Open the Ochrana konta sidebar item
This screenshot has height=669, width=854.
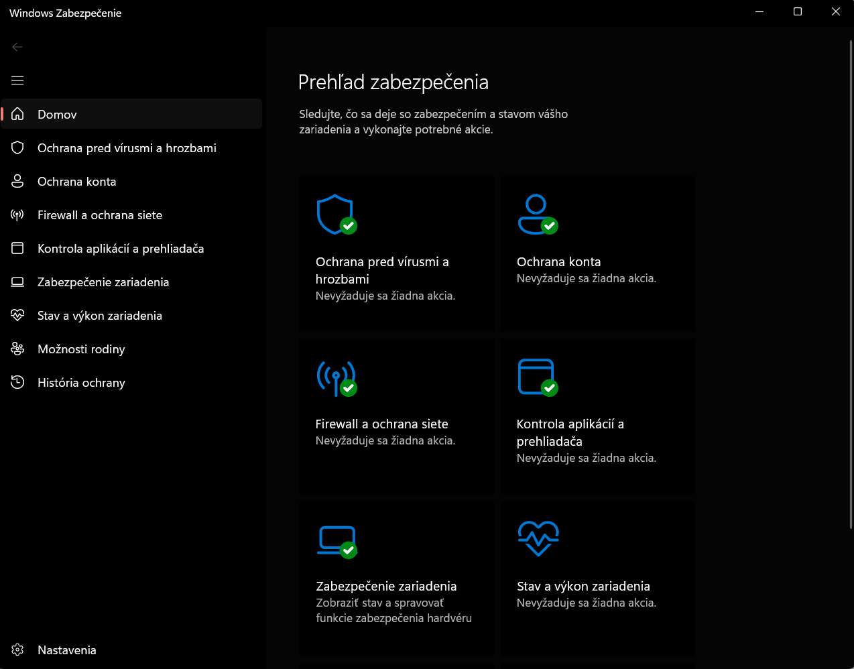click(x=131, y=181)
